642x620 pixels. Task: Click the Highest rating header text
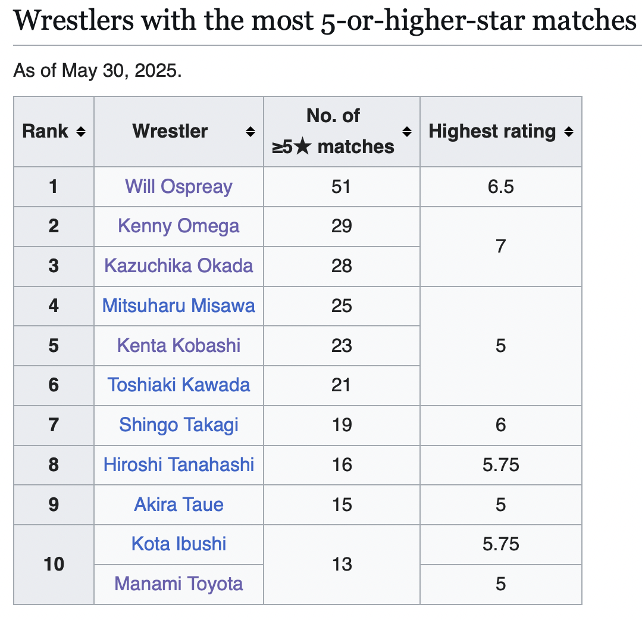pyautogui.click(x=492, y=132)
